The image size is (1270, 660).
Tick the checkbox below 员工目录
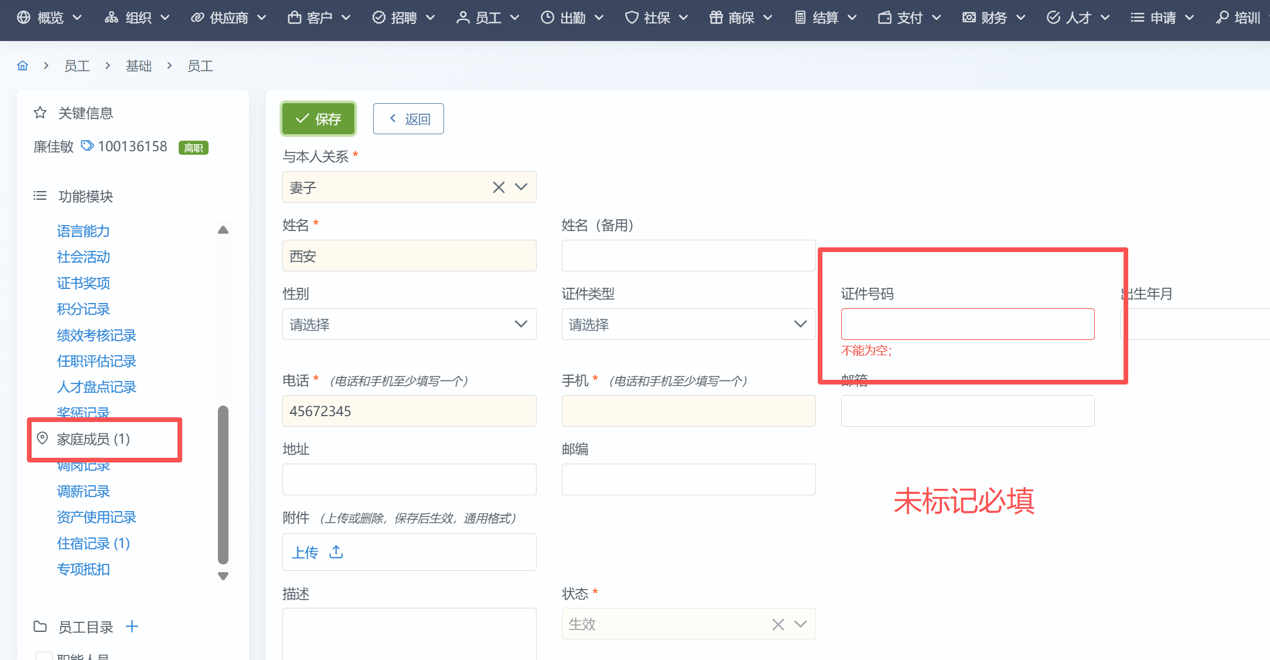pos(44,656)
